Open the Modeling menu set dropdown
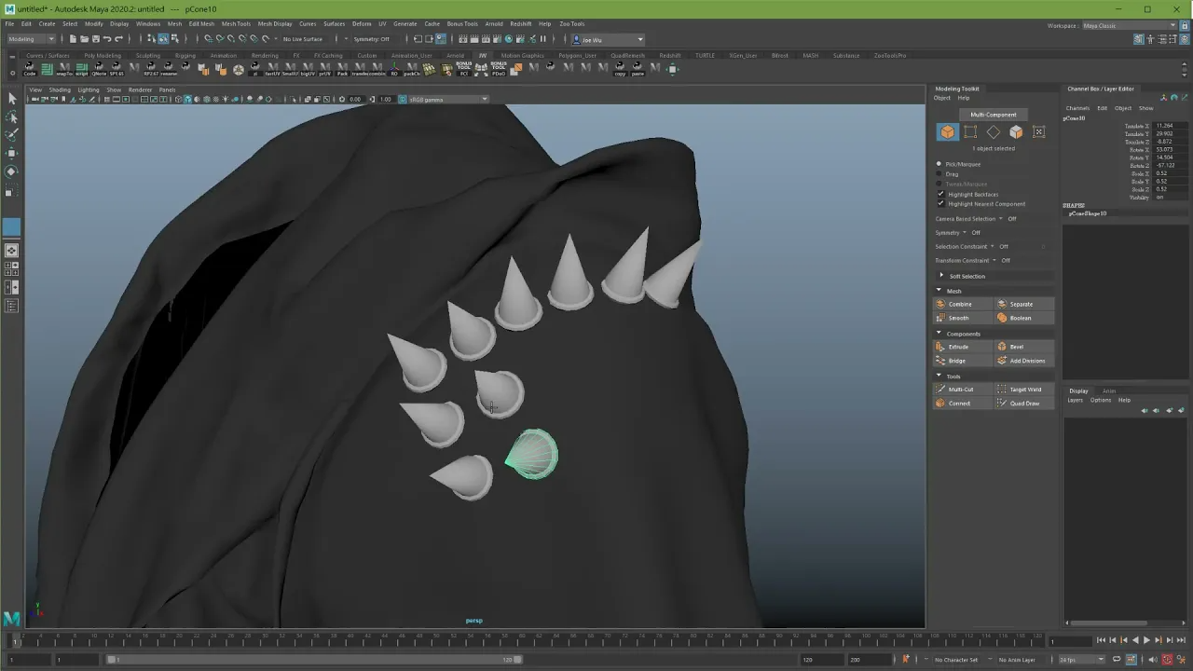The width and height of the screenshot is (1193, 671). (x=32, y=39)
